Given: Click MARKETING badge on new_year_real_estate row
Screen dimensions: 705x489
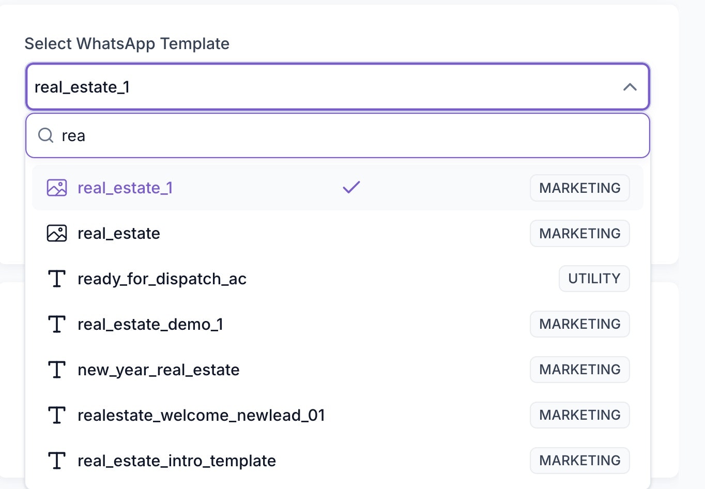Looking at the screenshot, I should 579,370.
